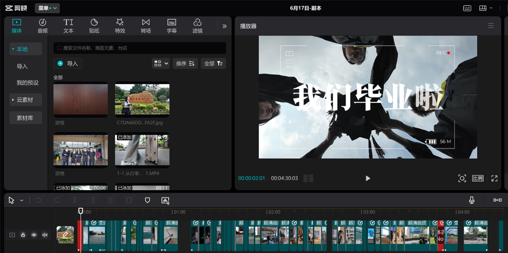Open the 菜单 dropdown menu
This screenshot has width=508, height=253.
(x=47, y=8)
